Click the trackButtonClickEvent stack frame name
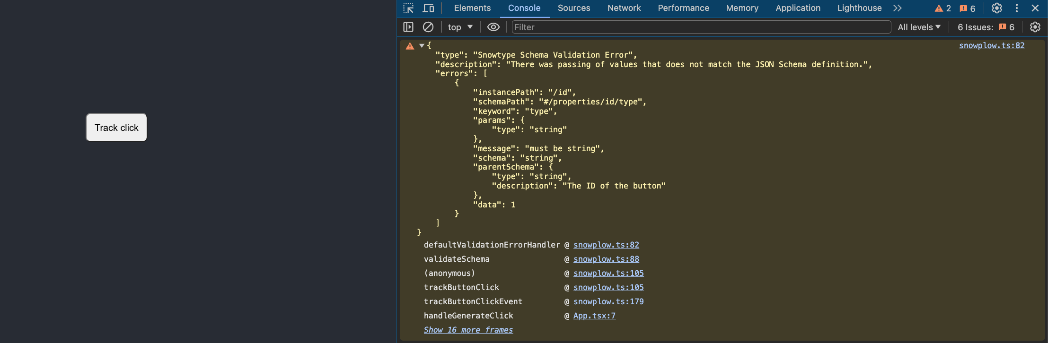This screenshot has height=343, width=1048. (473, 301)
